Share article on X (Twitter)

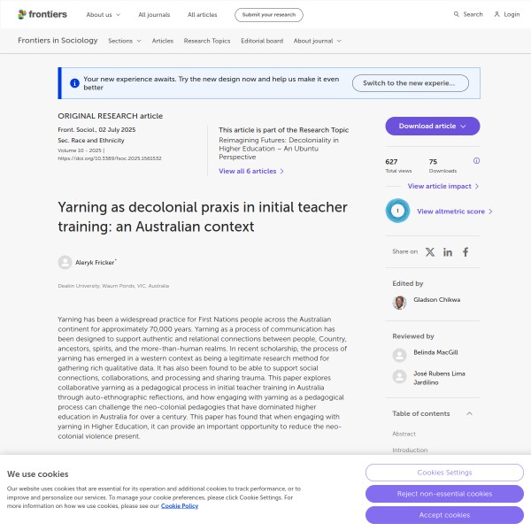pyautogui.click(x=430, y=252)
